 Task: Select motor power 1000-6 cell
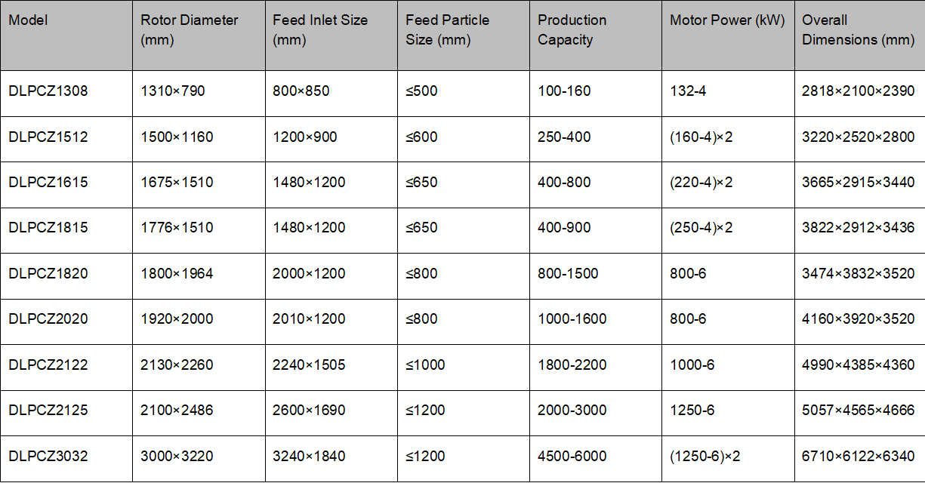[x=728, y=367]
